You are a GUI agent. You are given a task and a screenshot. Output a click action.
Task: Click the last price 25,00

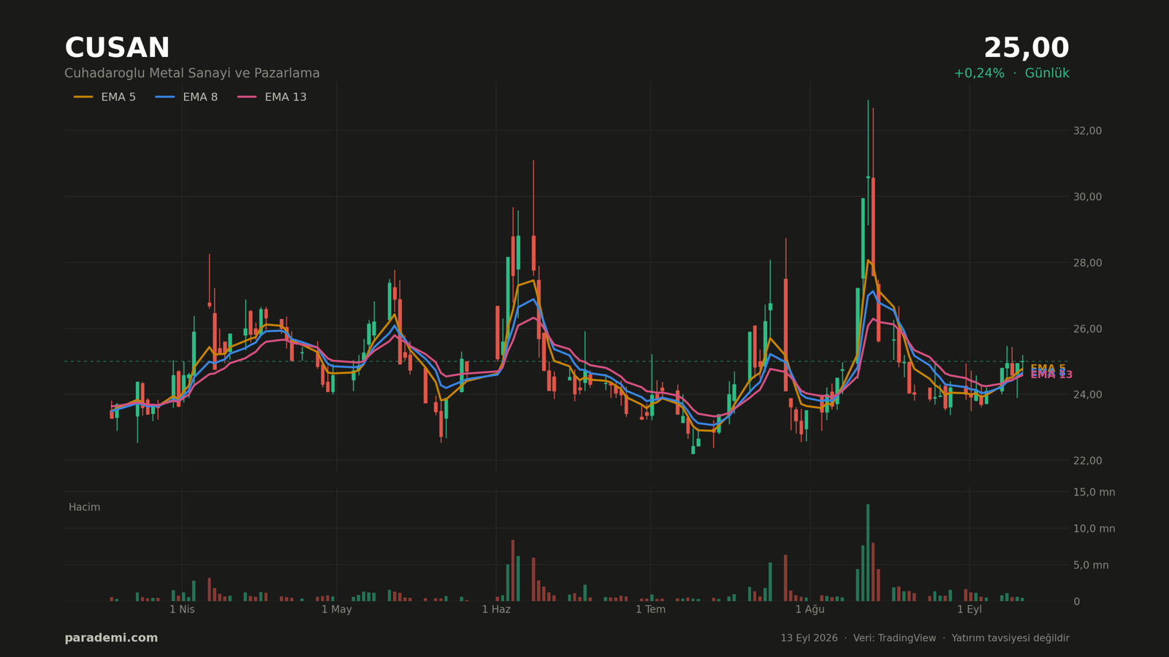pyautogui.click(x=1026, y=48)
